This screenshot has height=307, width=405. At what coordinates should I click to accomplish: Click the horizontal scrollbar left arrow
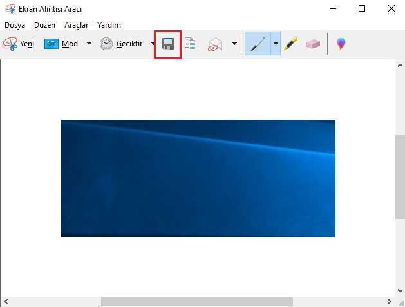pos(6,302)
